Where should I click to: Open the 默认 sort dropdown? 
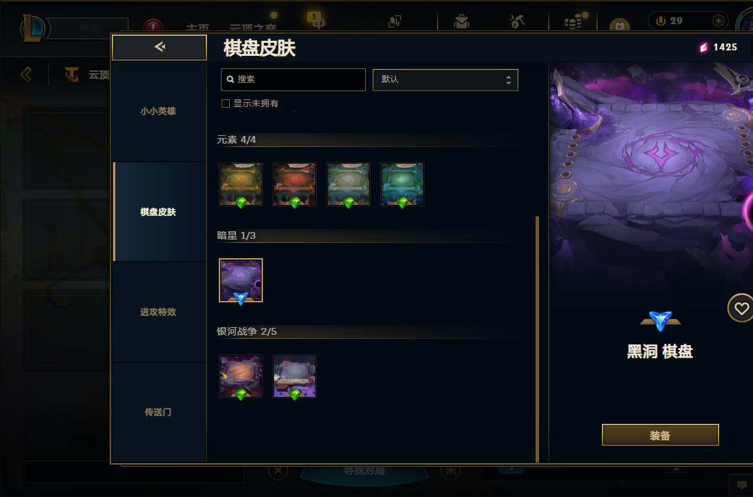click(445, 79)
